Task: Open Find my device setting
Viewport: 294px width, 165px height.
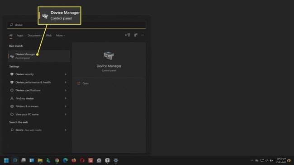Action: (39, 98)
